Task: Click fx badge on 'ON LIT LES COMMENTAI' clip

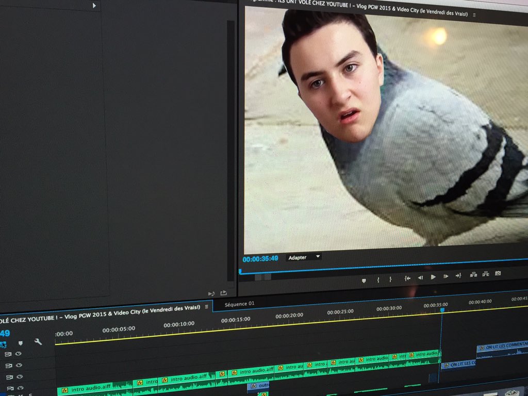Action: pos(482,348)
